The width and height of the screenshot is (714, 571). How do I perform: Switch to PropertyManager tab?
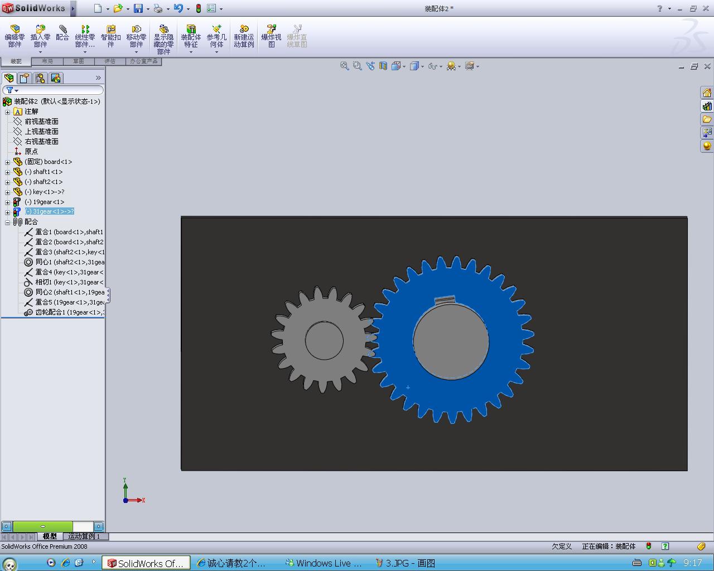point(25,78)
